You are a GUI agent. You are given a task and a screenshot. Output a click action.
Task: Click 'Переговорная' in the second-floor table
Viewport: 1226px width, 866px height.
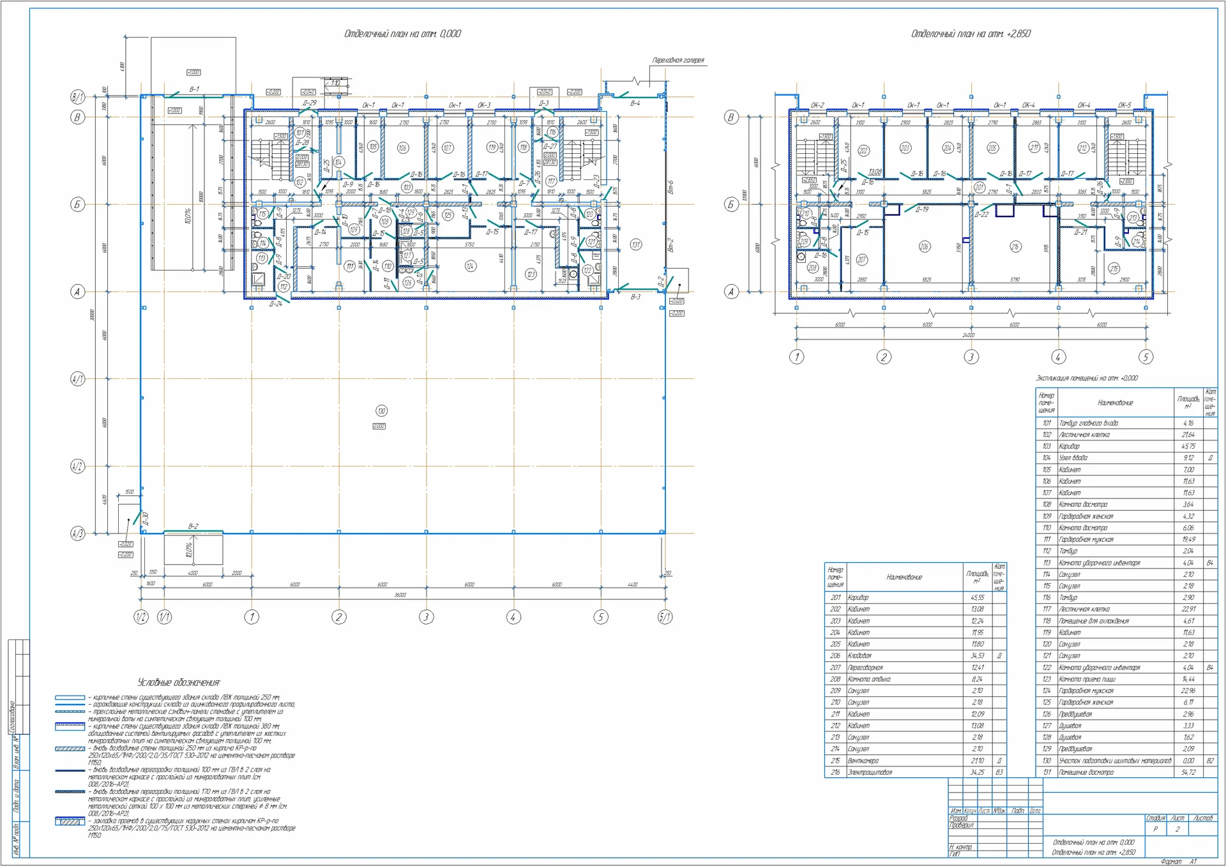point(865,668)
